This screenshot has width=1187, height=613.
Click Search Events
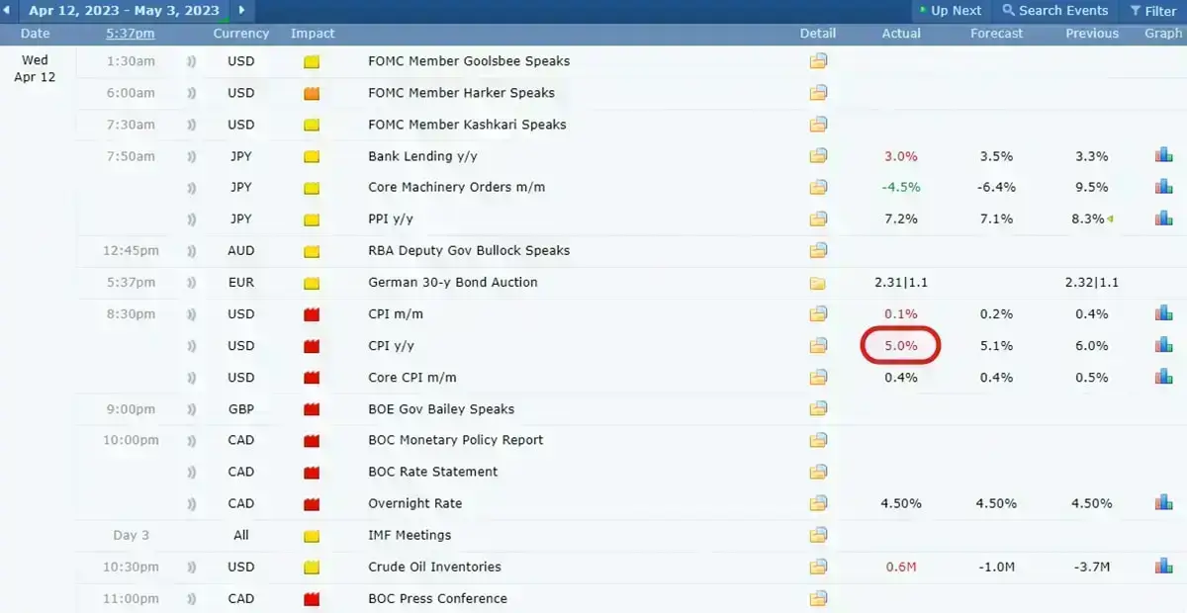point(1054,11)
